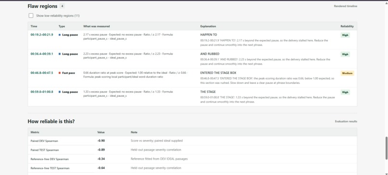Click the Evaluation results label

[x=346, y=121]
